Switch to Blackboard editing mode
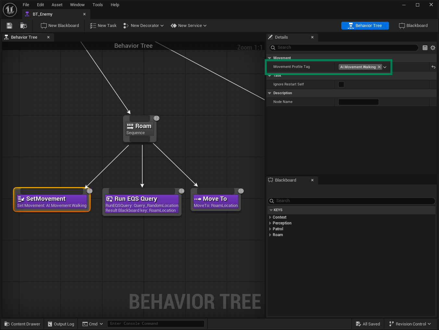 point(413,25)
